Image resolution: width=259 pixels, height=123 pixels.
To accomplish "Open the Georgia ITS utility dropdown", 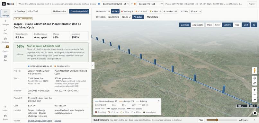I will [150, 4].
